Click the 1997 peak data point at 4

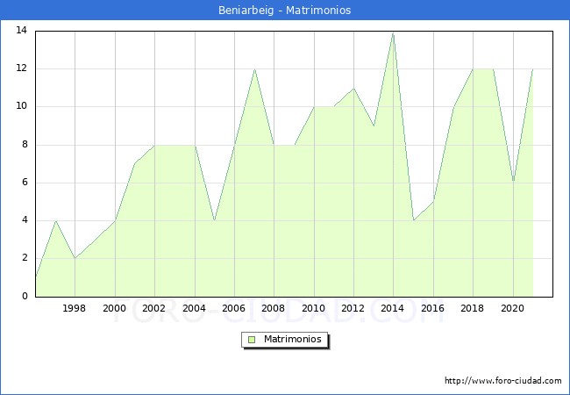[x=55, y=221]
